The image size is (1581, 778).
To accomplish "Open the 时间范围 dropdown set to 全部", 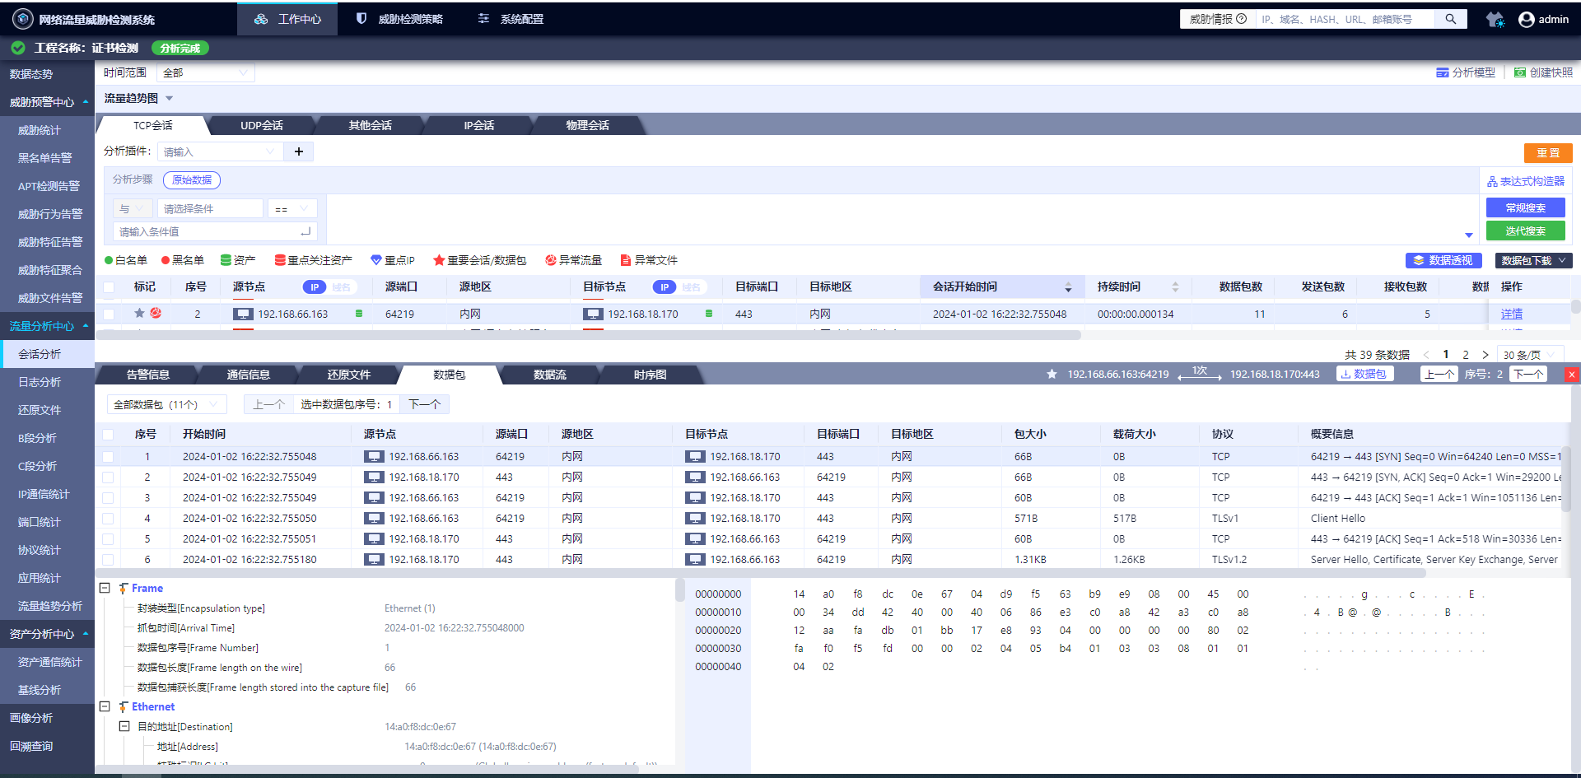I will pyautogui.click(x=206, y=72).
